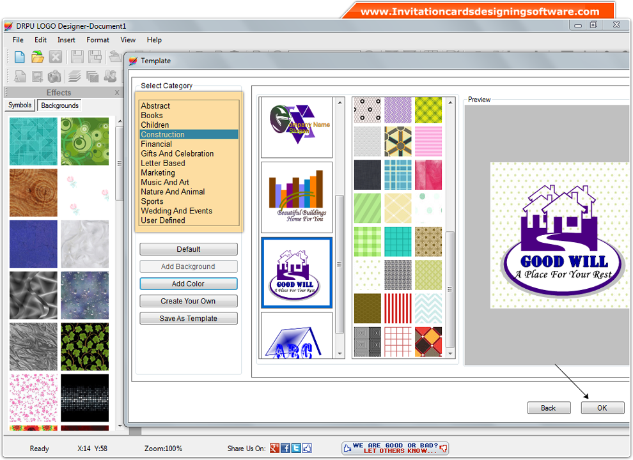
Task: Share the software on Twitter
Action: [x=296, y=448]
